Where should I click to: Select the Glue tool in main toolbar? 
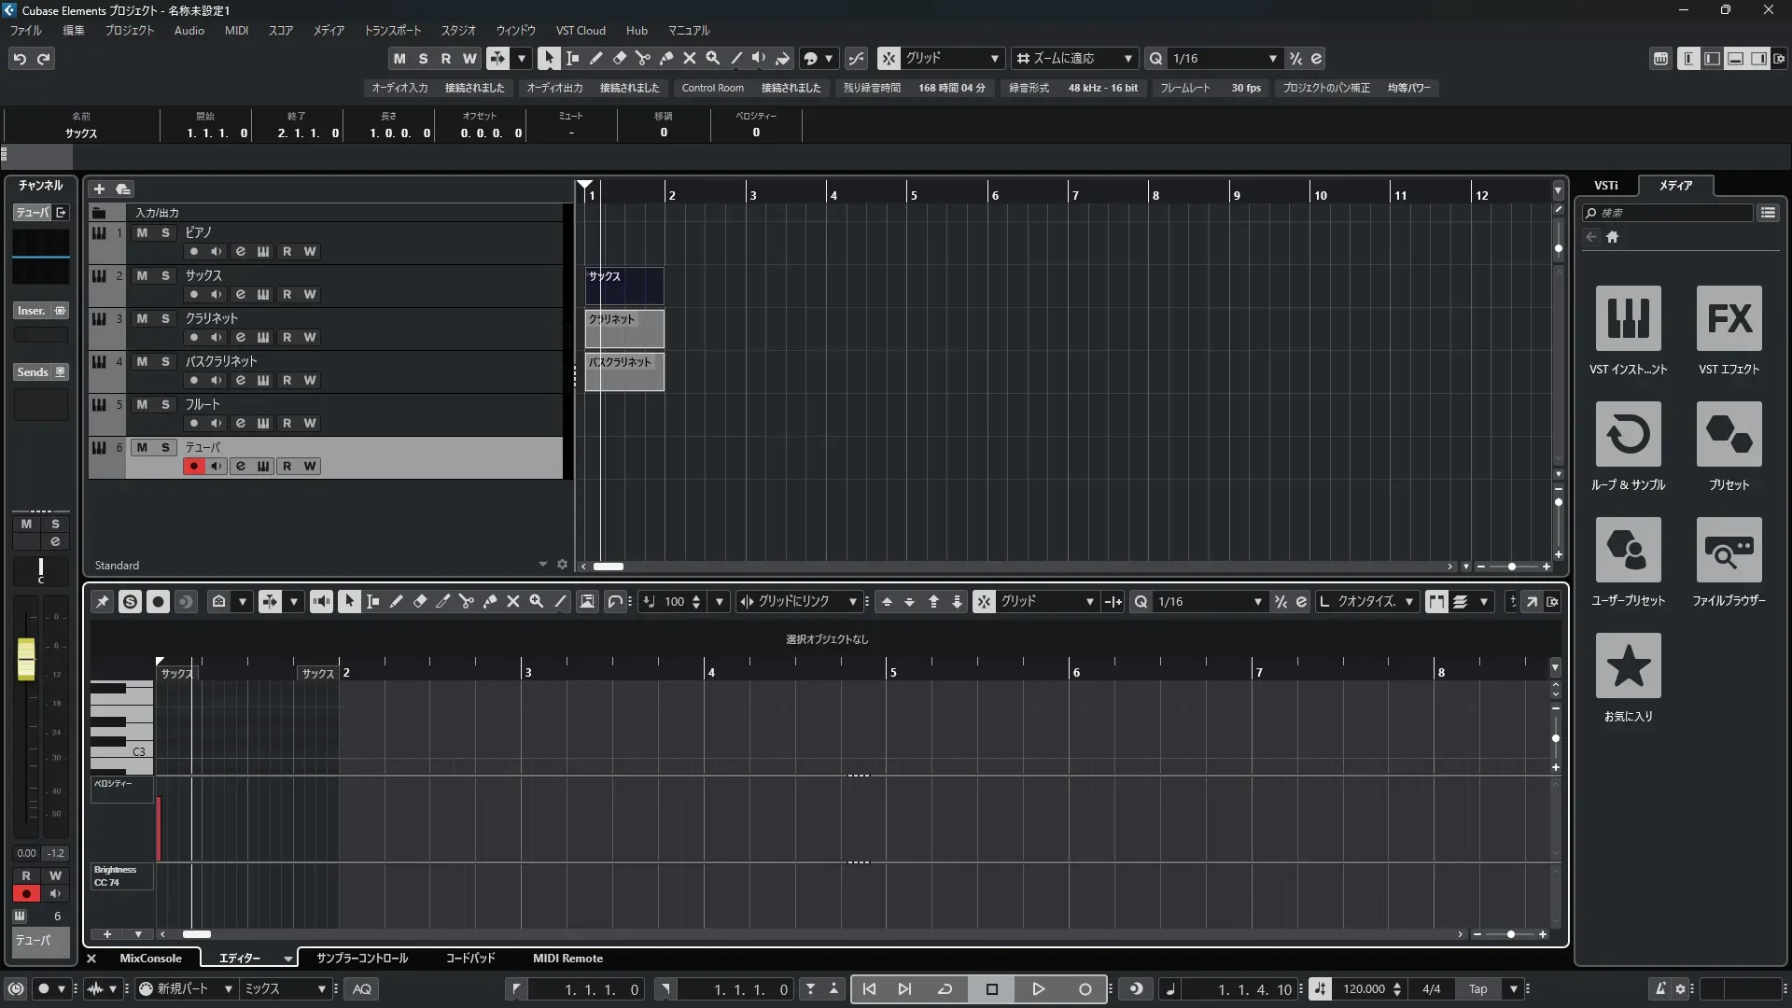coord(666,58)
